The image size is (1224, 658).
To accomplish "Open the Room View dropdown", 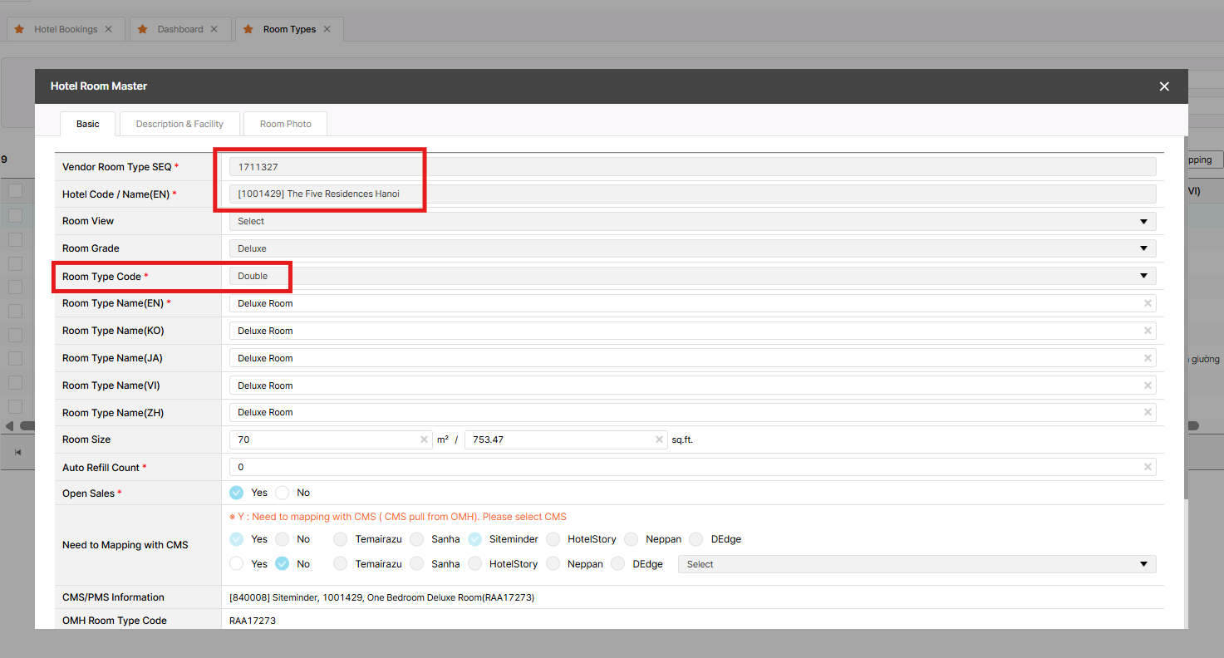I will [691, 221].
